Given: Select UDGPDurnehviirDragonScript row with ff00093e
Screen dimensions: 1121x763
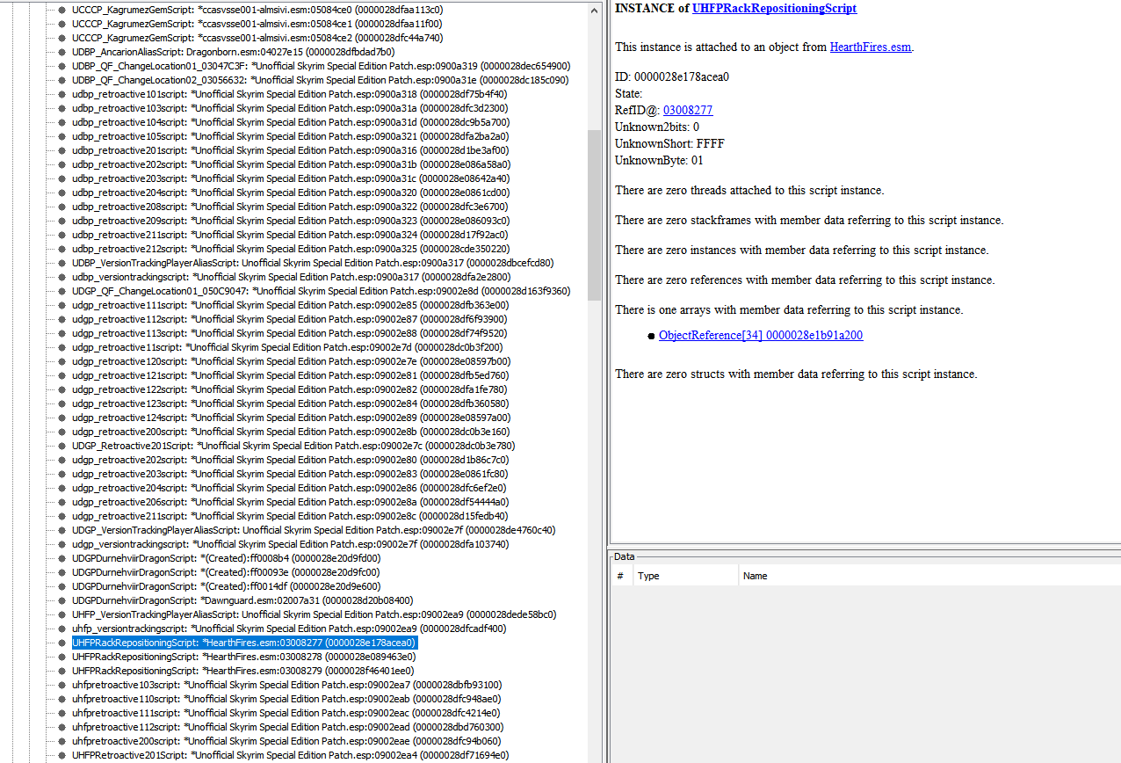Looking at the screenshot, I should pos(227,572).
